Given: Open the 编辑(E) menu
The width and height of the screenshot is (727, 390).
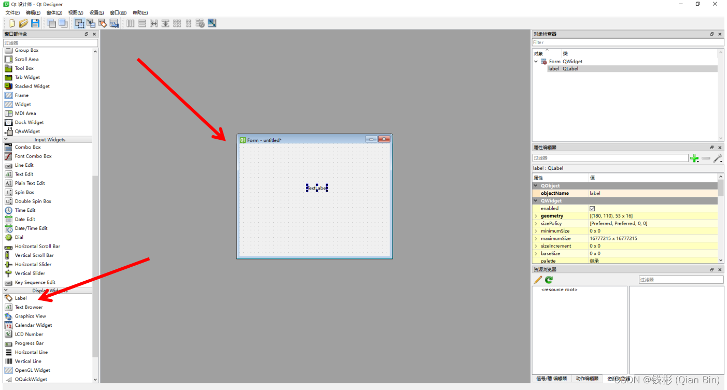Looking at the screenshot, I should click(33, 12).
